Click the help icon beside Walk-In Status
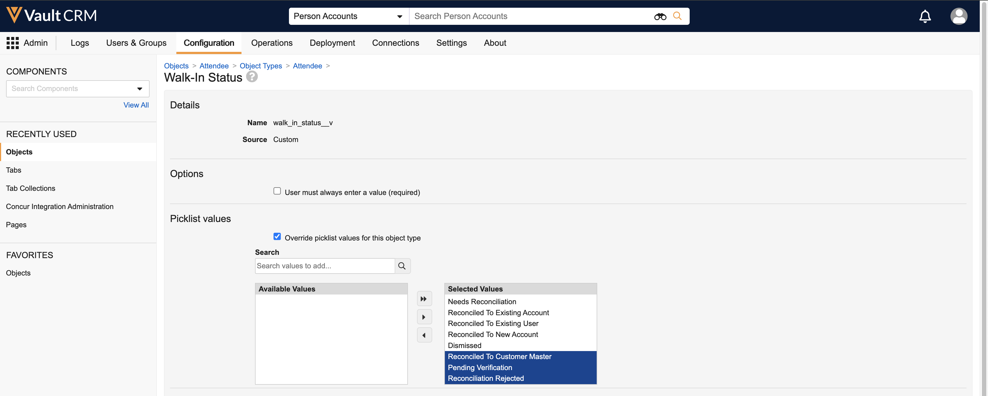 click(x=252, y=77)
